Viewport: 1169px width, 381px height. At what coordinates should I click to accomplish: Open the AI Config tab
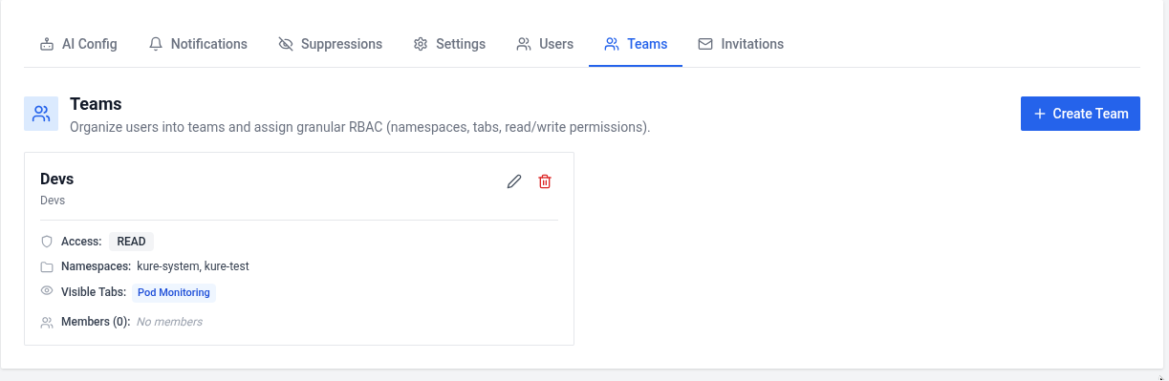pos(78,44)
